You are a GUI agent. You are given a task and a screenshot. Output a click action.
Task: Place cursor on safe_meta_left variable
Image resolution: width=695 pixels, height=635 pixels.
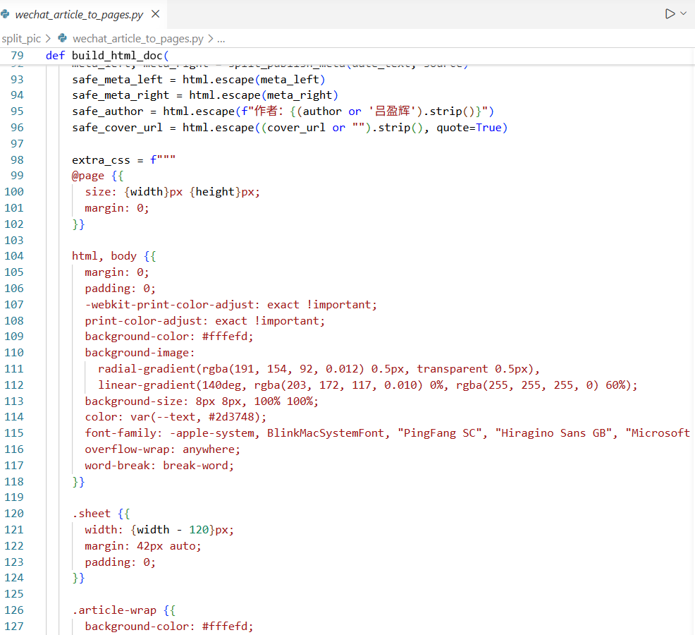(x=118, y=80)
